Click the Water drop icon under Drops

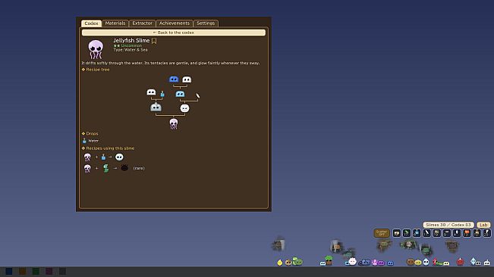click(x=84, y=141)
